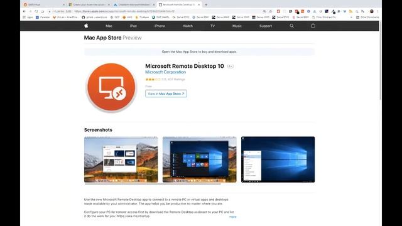Click the Apple logo in the navigation bar
Viewport: 402px width, 226px height.
pyautogui.click(x=86, y=26)
